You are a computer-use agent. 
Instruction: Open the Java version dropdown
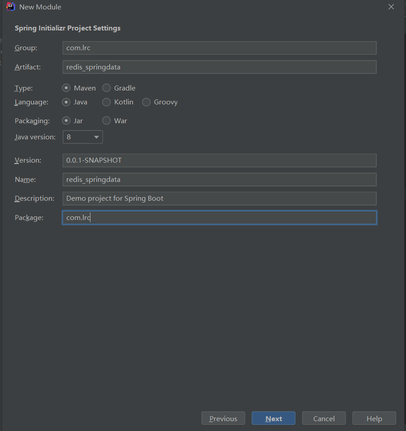pyautogui.click(x=83, y=137)
